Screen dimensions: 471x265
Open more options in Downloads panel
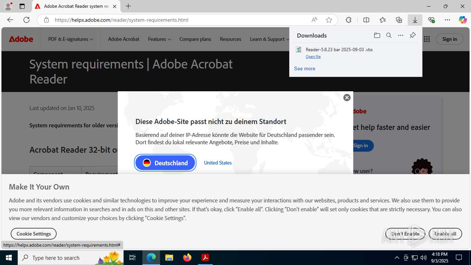401,35
